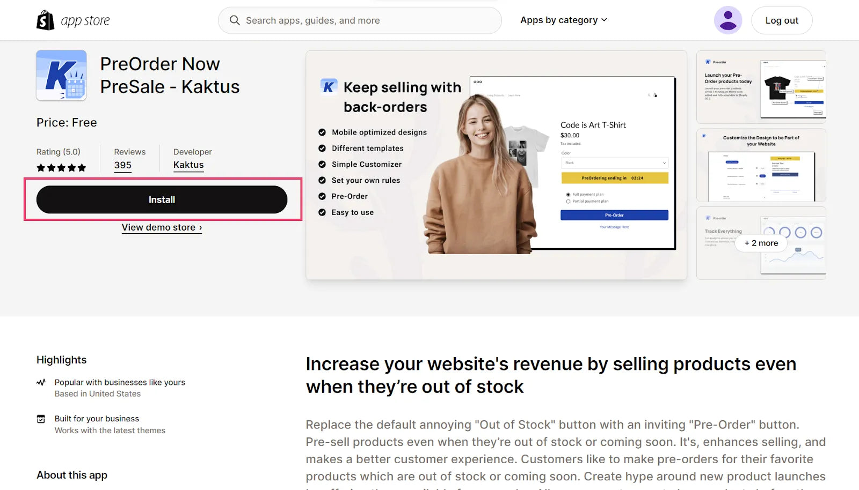Click the Rating (5.0) label
Viewport: 859px width, 490px height.
coord(59,152)
